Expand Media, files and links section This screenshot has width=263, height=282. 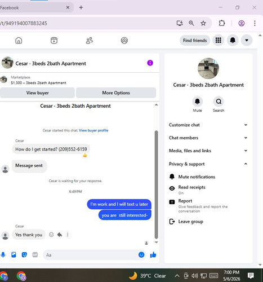coord(208,151)
